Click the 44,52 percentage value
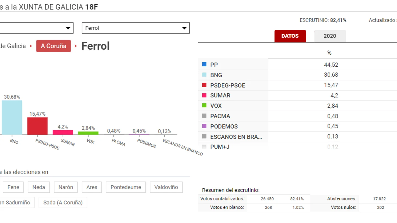Image resolution: width=397 pixels, height=223 pixels. [x=331, y=65]
